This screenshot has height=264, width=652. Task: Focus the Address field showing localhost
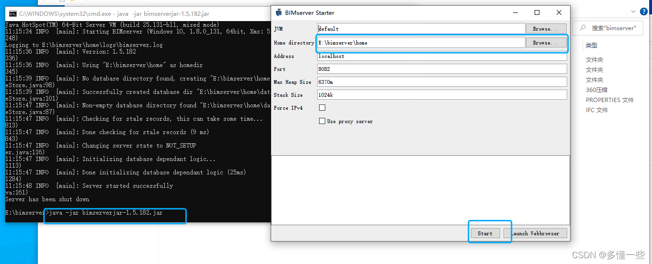point(442,56)
